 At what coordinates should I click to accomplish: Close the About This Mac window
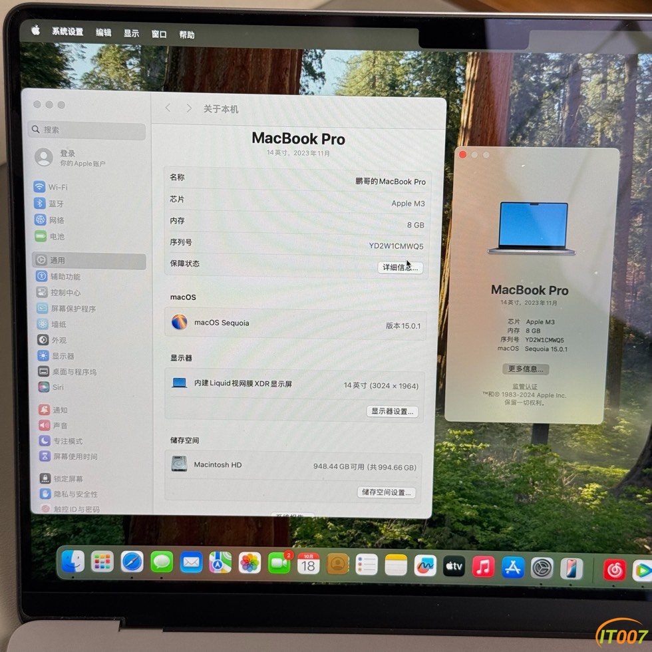tap(463, 154)
